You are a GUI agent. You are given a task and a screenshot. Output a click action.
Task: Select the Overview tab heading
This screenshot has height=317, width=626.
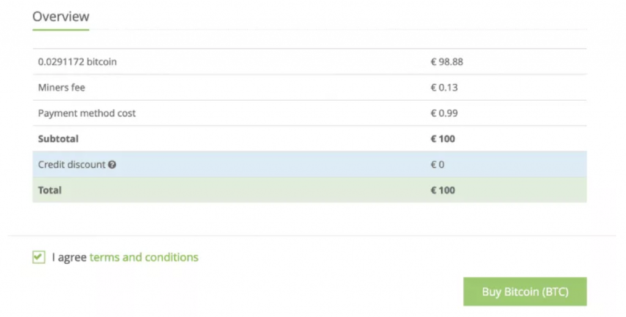61,16
